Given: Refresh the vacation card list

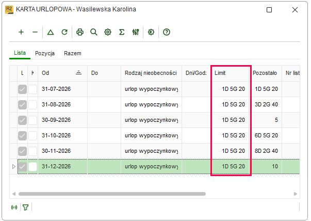Looking at the screenshot, I should [64, 32].
